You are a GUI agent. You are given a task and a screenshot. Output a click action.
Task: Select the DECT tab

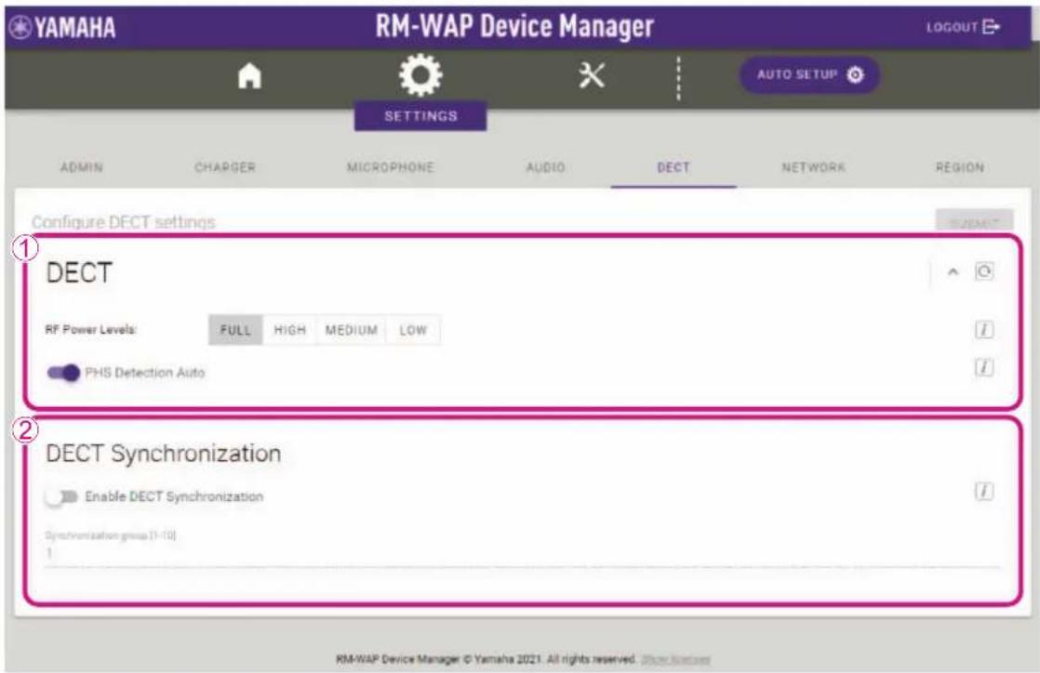click(673, 167)
